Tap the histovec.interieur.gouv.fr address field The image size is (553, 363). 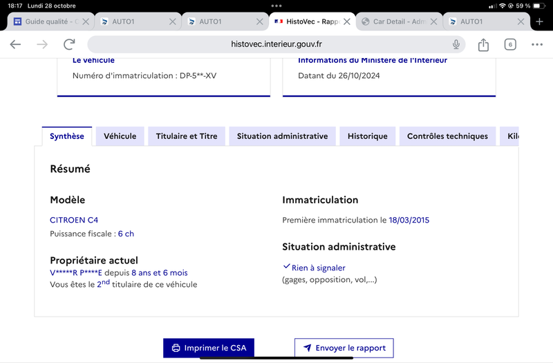[276, 44]
